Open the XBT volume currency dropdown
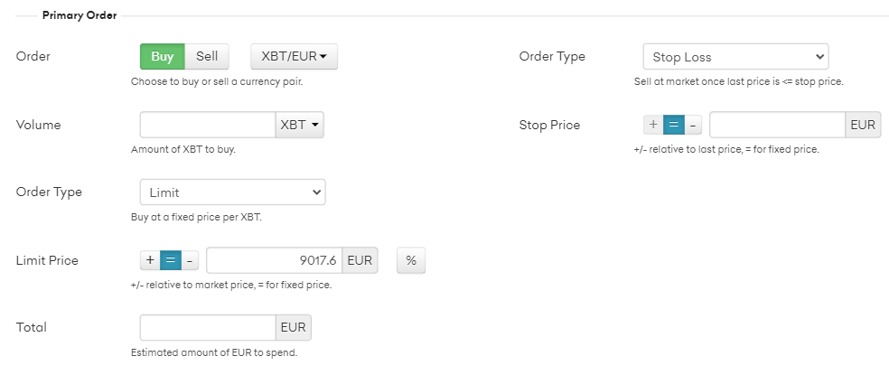889x375 pixels. tap(299, 125)
